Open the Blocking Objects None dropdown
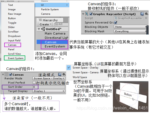This screenshot has width=150, height=113. point(130,27)
